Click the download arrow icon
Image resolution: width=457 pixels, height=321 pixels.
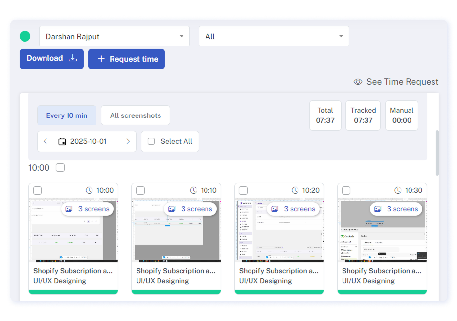(73, 58)
